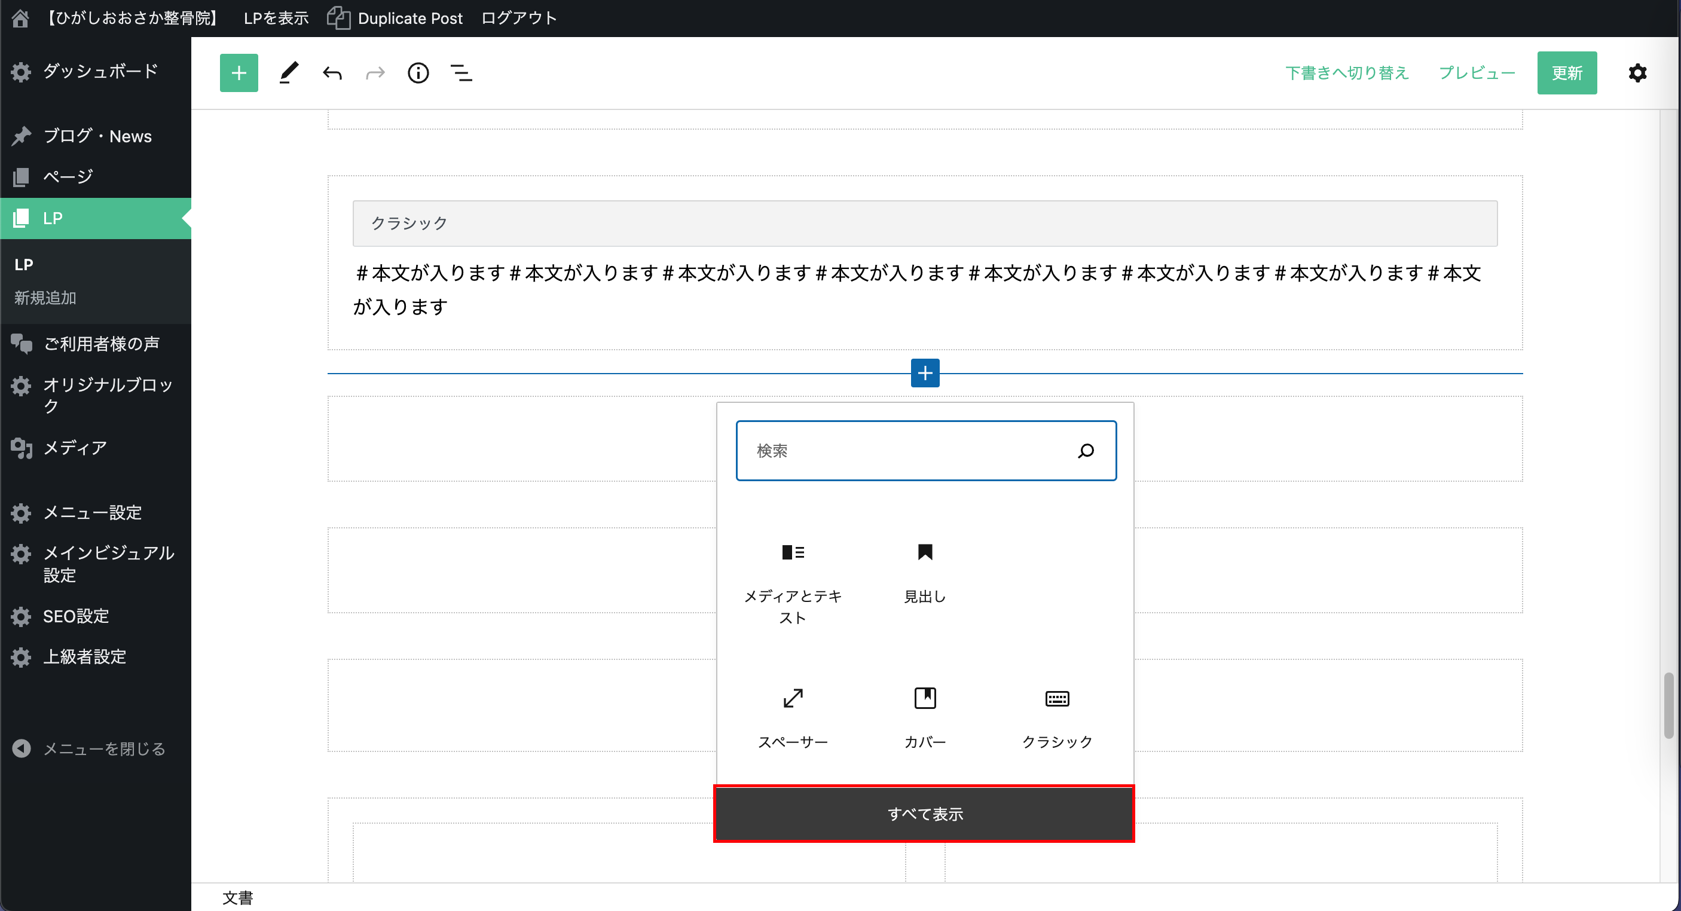Click the blue inline inserter plus button
Viewport: 1681px width, 911px height.
pyautogui.click(x=925, y=372)
